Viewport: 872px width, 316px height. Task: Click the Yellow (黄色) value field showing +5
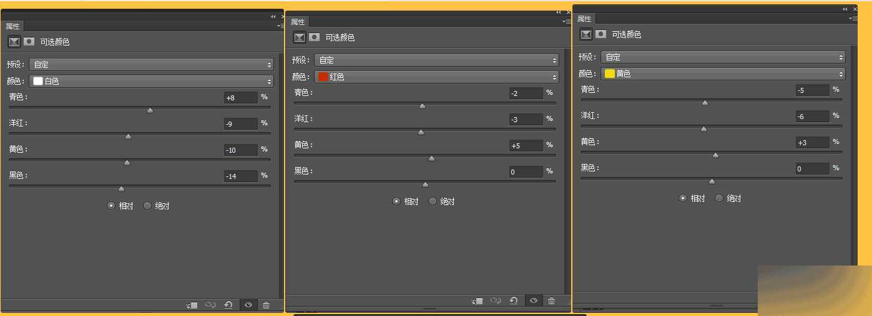[x=526, y=146]
